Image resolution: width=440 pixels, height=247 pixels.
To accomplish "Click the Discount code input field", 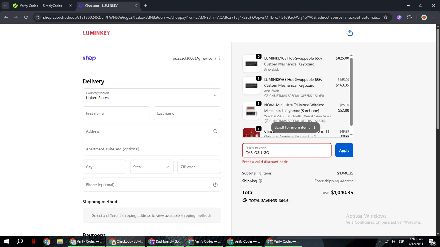I will click(x=287, y=150).
